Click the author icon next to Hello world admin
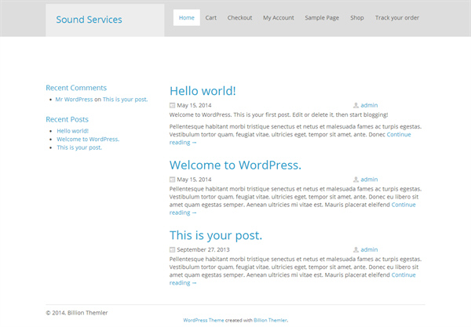Viewport: 471px width, 327px height. (356, 105)
